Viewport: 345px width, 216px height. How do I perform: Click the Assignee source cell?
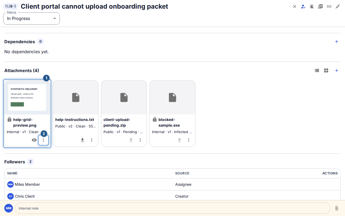click(183, 184)
